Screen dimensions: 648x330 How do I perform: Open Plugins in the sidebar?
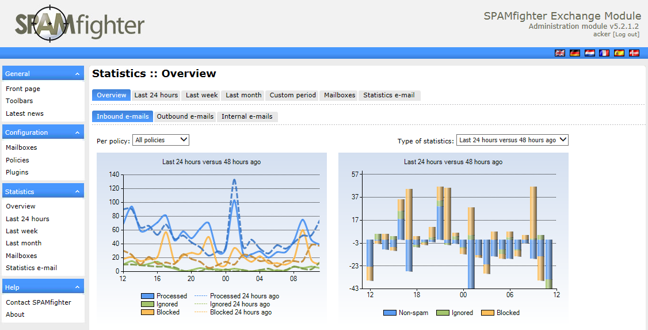point(17,172)
